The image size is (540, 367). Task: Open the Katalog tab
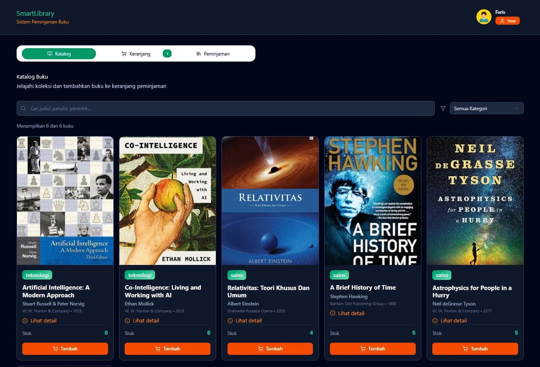[59, 53]
